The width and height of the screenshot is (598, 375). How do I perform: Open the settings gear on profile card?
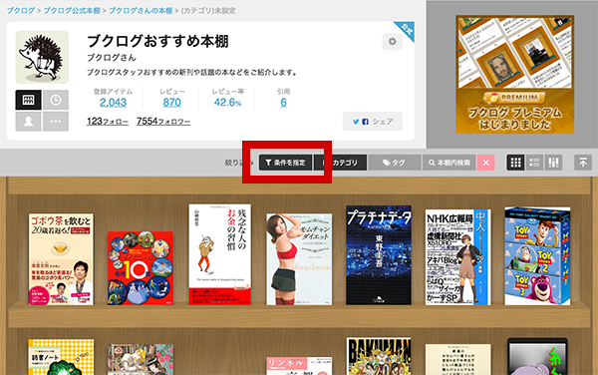392,41
